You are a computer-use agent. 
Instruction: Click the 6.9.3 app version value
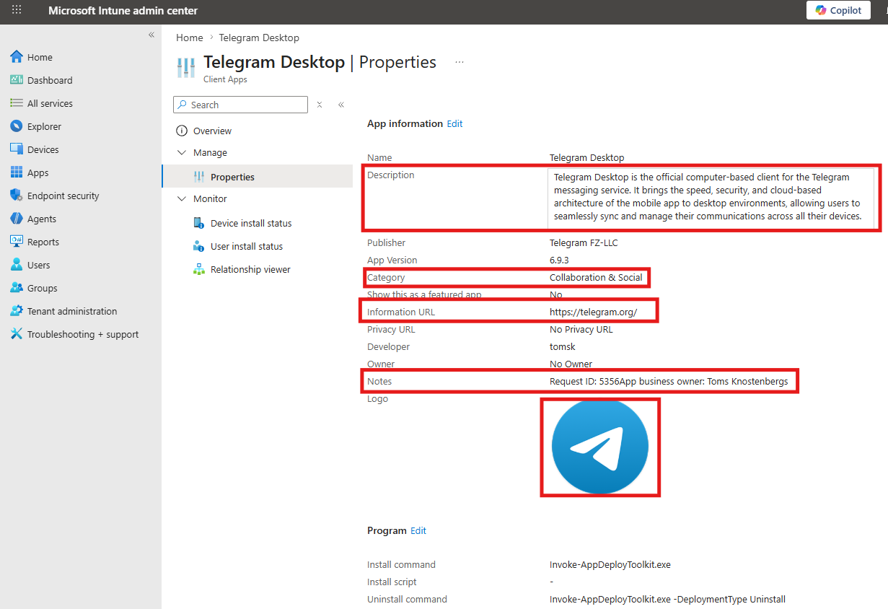pos(559,260)
